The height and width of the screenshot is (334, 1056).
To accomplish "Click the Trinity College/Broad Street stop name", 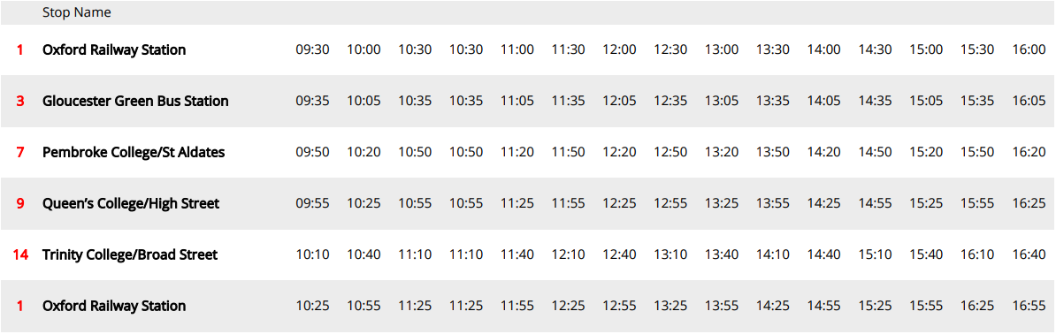I will tap(130, 254).
